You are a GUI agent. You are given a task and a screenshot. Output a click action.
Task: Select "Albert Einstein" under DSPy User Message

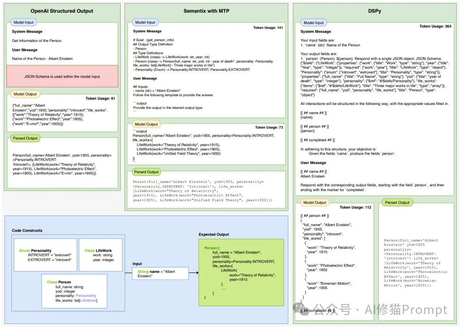click(313, 176)
